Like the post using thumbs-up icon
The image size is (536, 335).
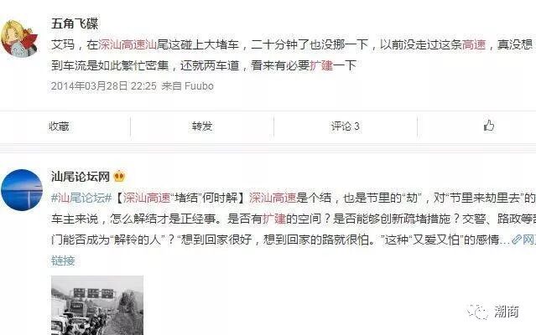[489, 126]
